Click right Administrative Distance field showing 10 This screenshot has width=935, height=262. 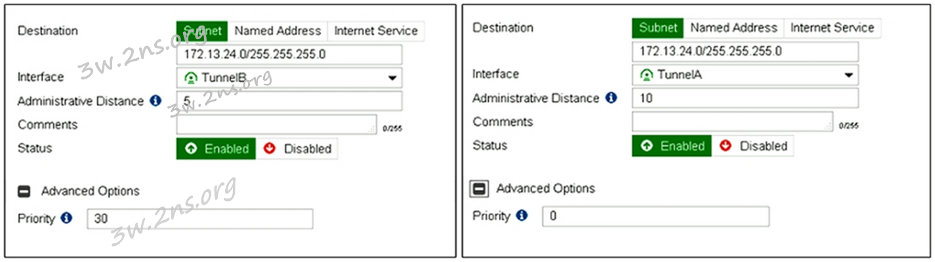(745, 98)
